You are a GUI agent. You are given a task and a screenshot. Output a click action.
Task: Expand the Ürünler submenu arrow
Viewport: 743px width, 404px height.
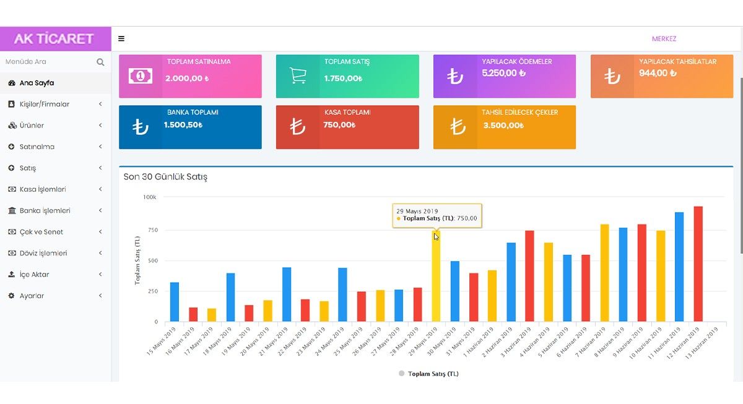point(100,126)
